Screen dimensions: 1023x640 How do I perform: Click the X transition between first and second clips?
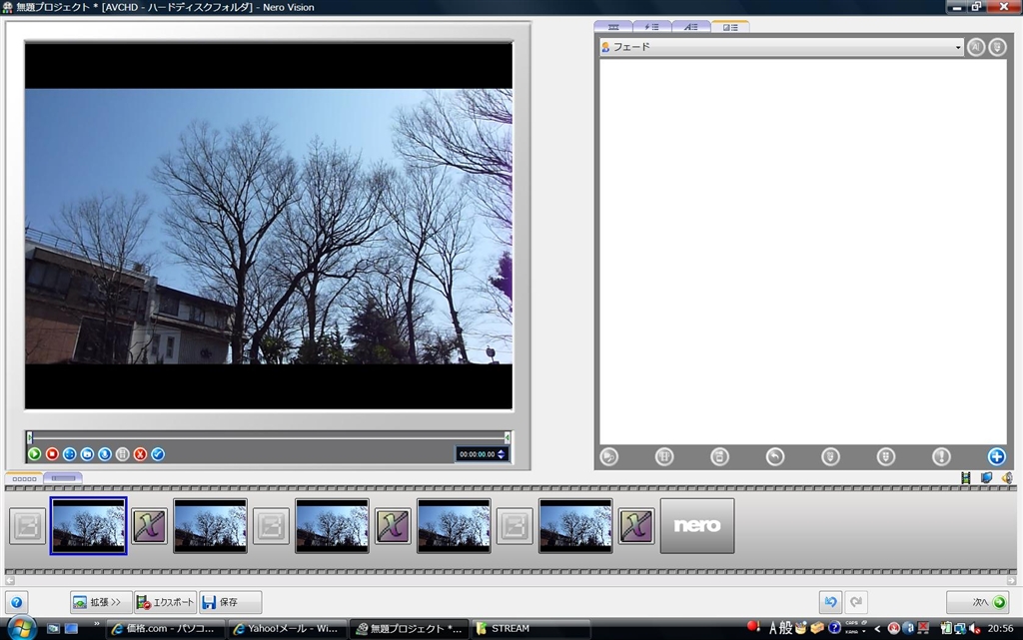click(150, 526)
